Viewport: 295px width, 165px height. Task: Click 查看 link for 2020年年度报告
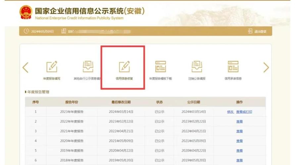tap(239, 141)
